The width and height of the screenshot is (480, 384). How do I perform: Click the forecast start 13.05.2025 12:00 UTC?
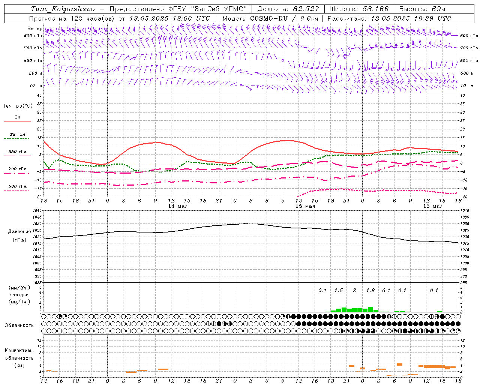tap(169, 18)
